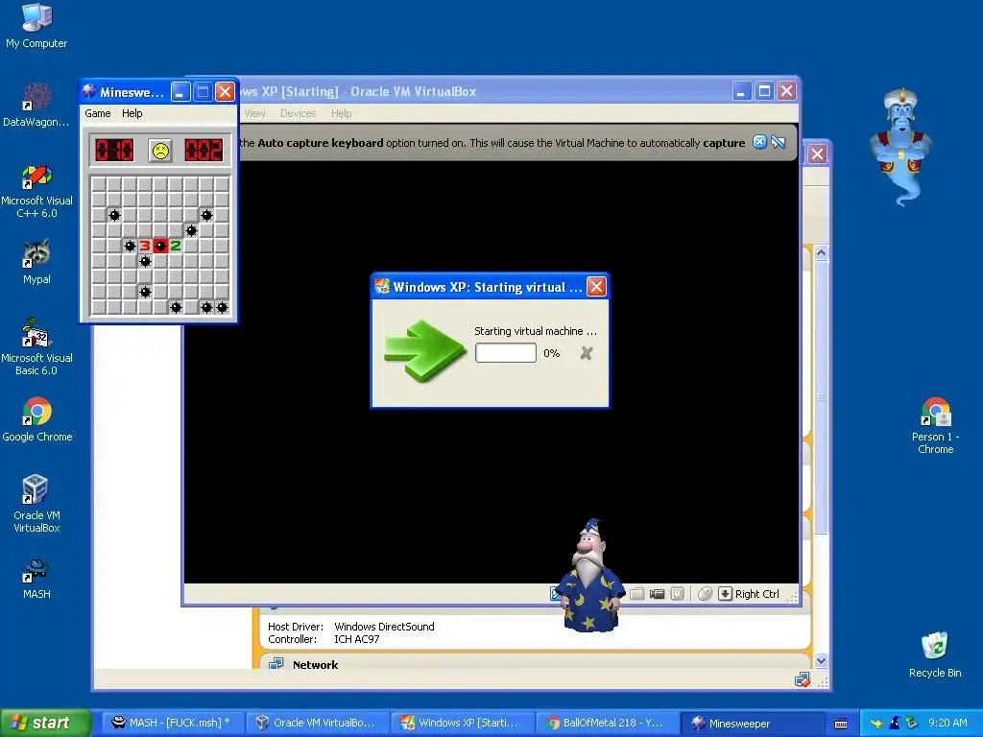Cancel the starting virtual machine progress

tap(587, 353)
